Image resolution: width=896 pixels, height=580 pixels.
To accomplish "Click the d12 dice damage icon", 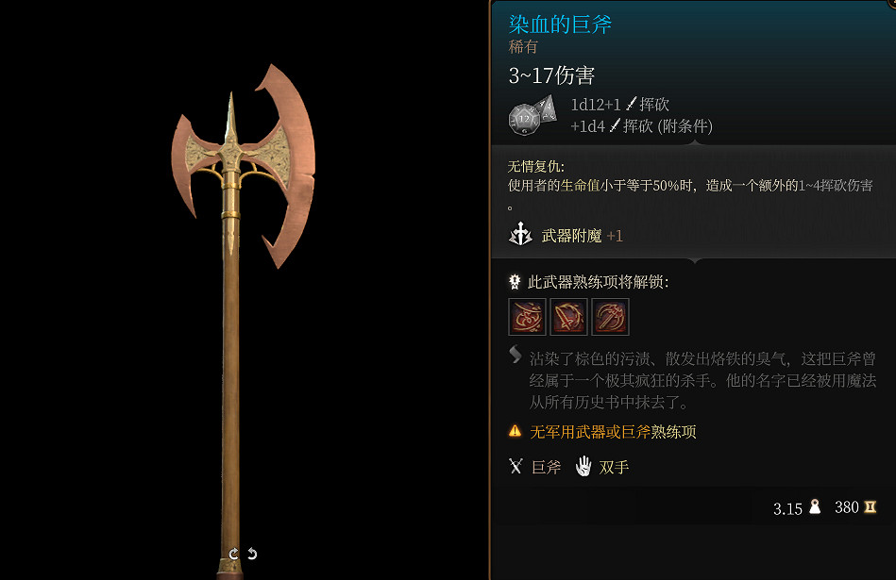I will pos(533,115).
